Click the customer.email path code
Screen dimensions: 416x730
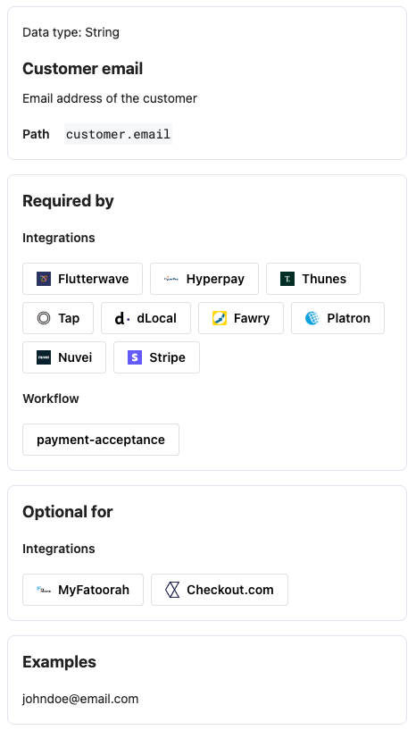coord(118,134)
